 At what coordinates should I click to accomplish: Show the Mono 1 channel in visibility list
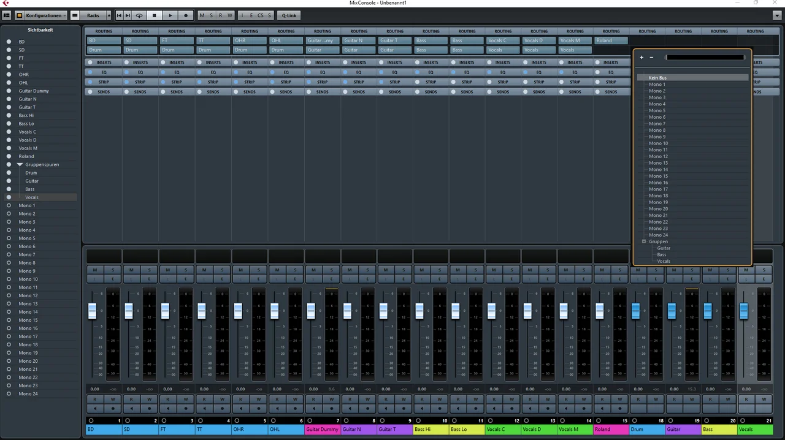coord(9,205)
